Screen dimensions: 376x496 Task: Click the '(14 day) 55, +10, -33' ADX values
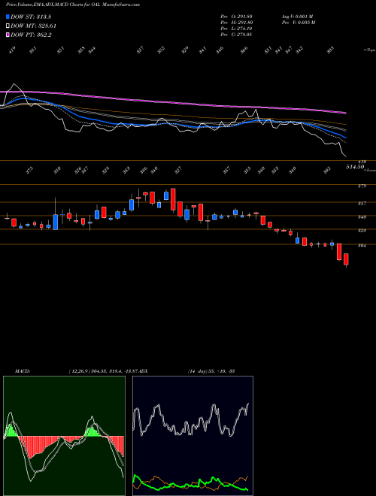[x=211, y=371]
